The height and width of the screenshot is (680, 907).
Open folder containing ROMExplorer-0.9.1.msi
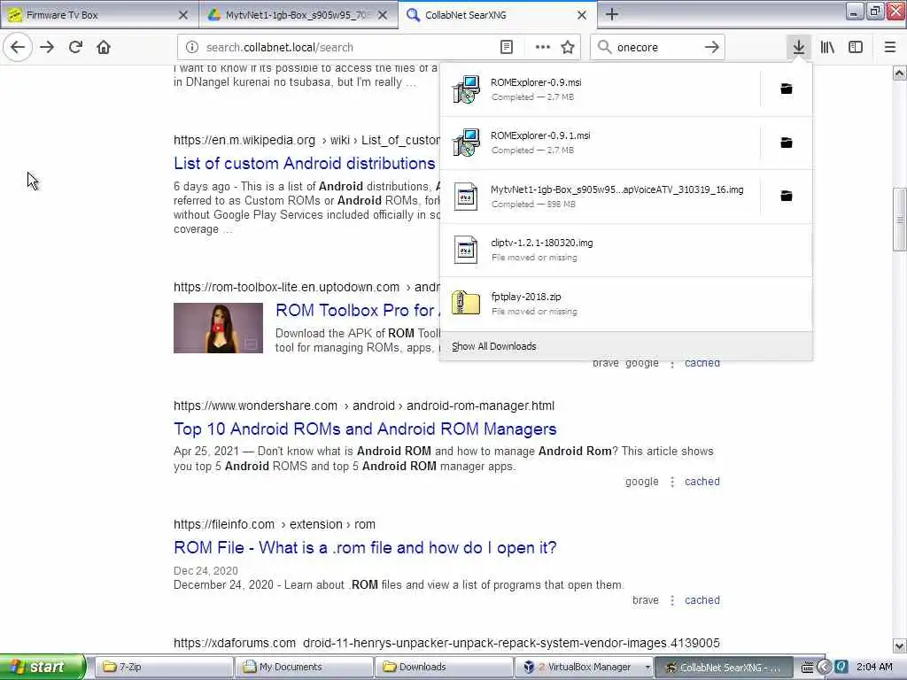[787, 143]
